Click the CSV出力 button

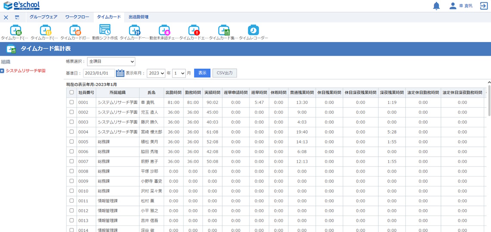[x=224, y=73]
